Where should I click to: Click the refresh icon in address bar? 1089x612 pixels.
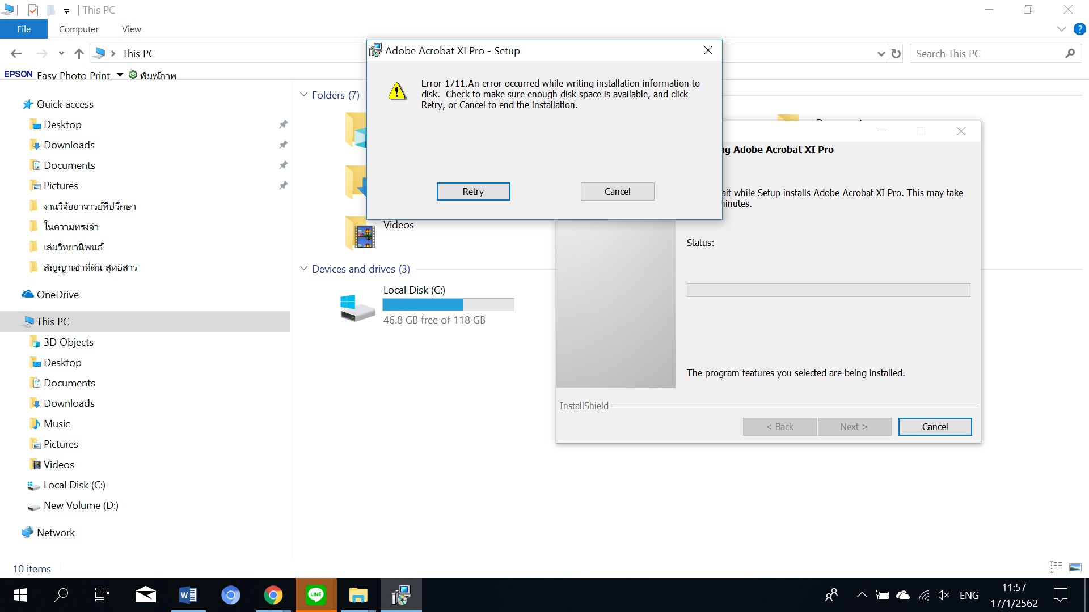[x=896, y=54]
